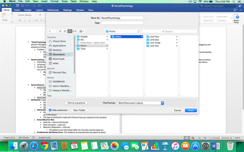Go back to the previous folder
The image size is (244, 152).
[50, 31]
